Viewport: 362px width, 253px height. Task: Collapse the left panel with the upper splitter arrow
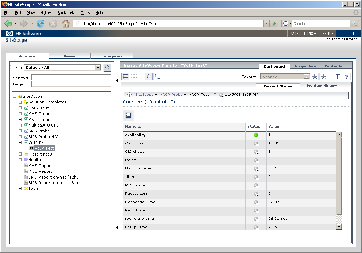coord(117,81)
